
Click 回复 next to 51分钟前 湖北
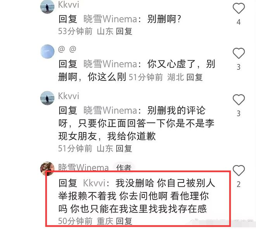(x=194, y=77)
